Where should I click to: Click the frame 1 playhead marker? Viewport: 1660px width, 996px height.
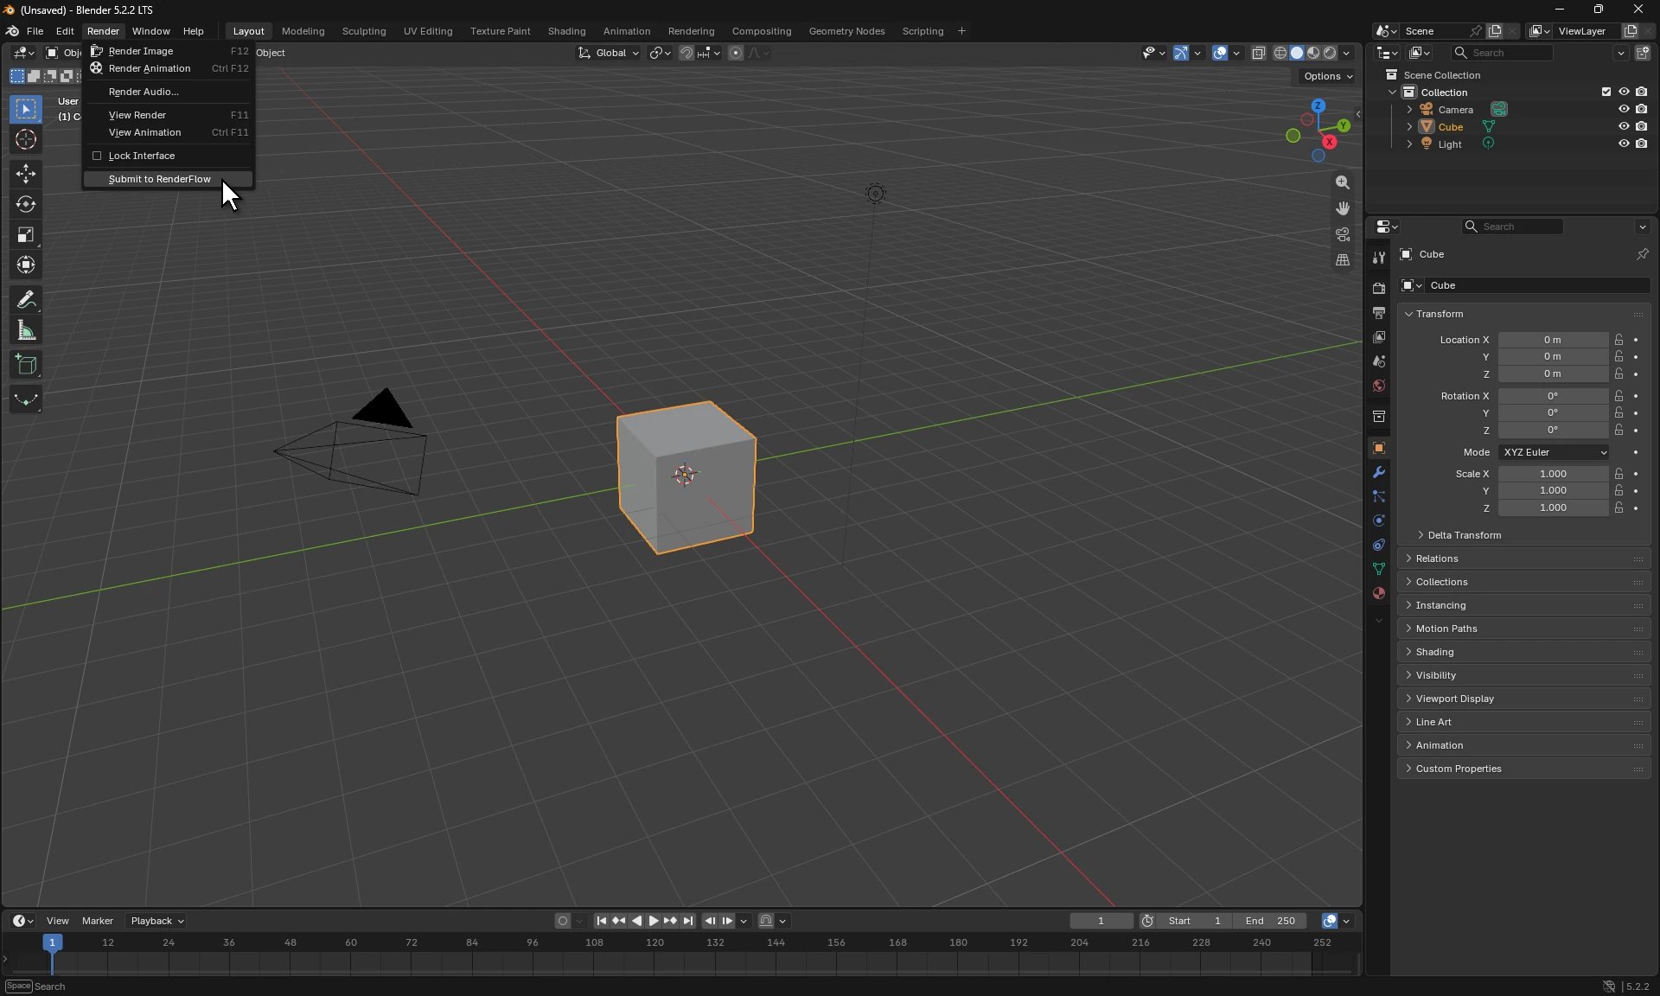(x=52, y=942)
